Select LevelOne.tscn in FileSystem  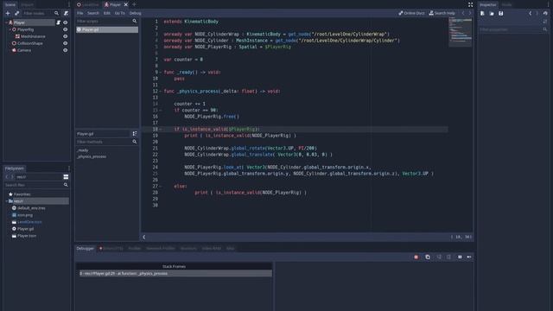coord(29,222)
